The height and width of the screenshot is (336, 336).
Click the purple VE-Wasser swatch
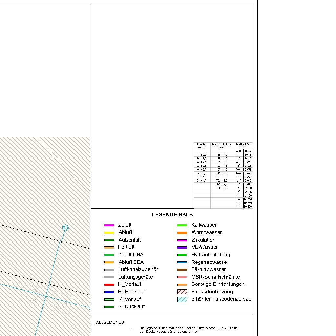(x=182, y=247)
